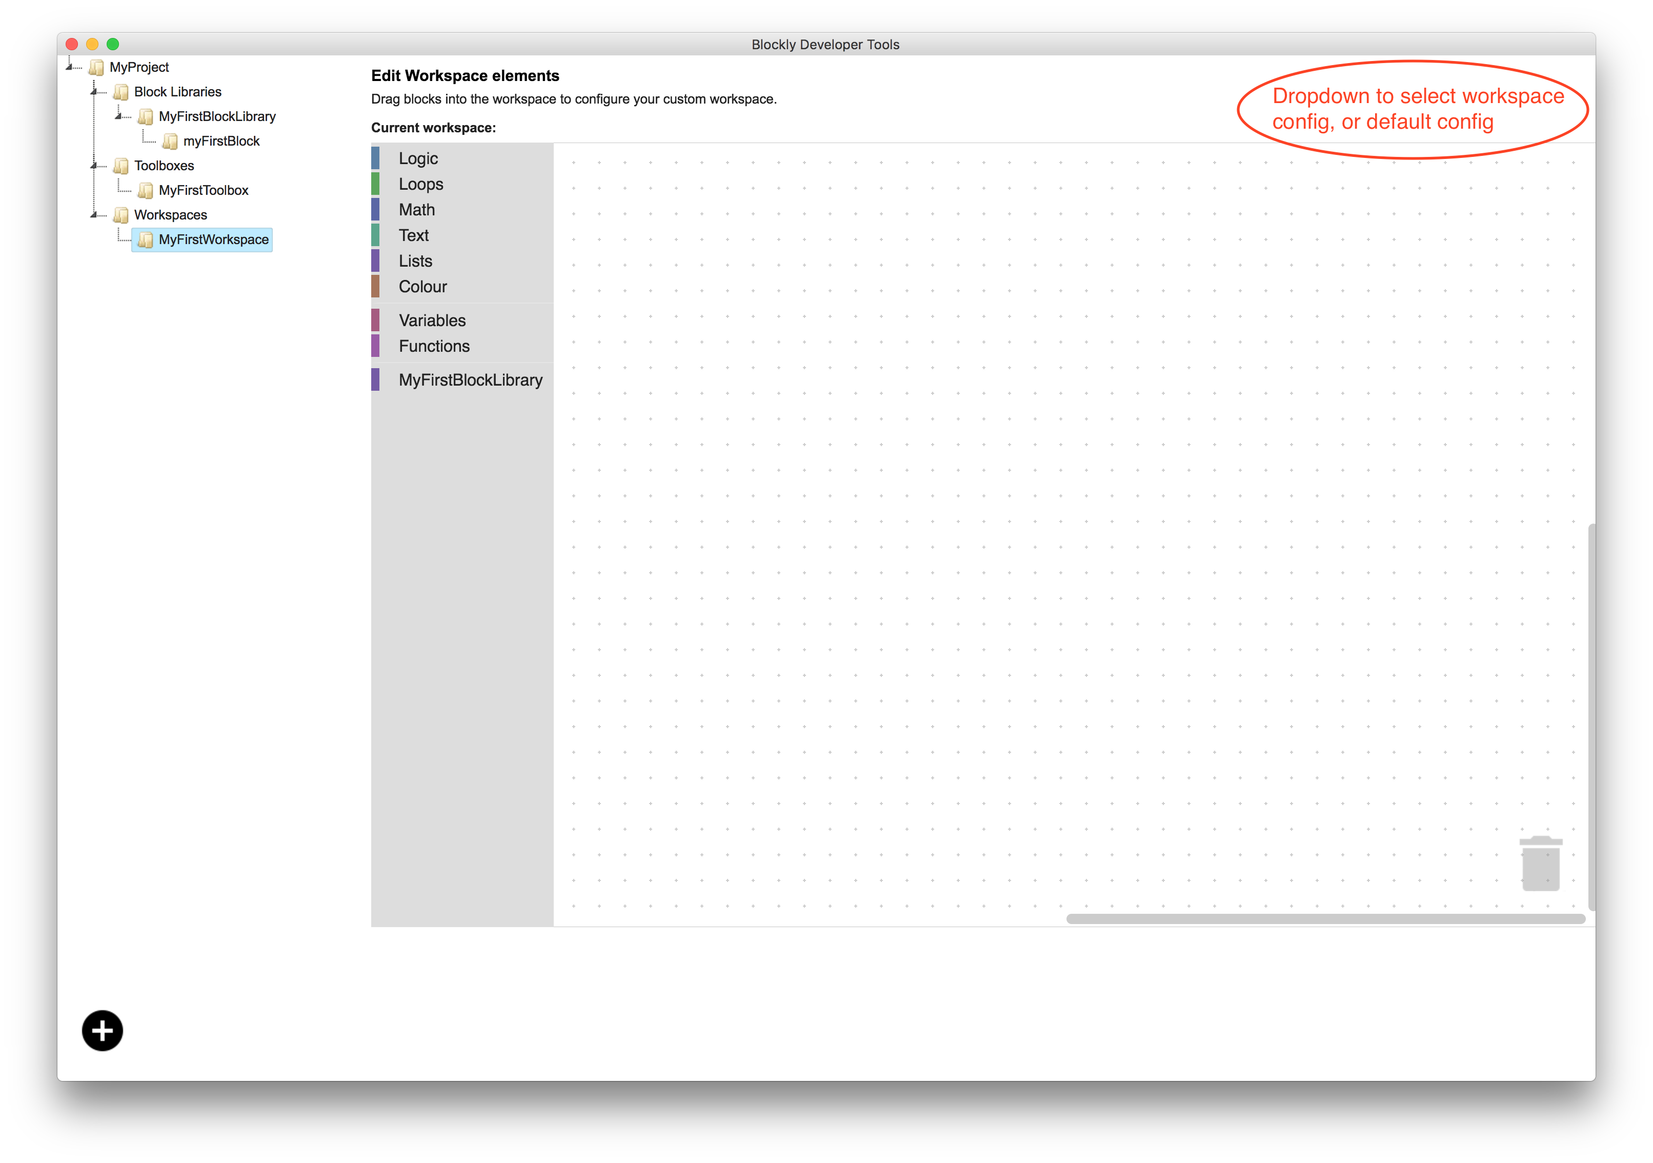
Task: Click the blue color bar next to Math
Action: tap(376, 209)
